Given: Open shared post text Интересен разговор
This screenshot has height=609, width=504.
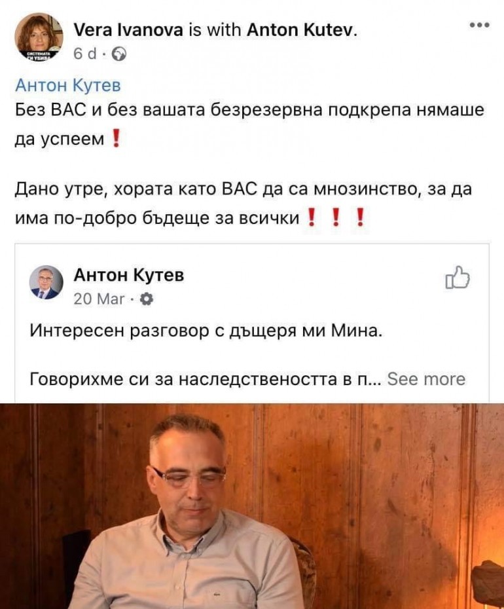Looking at the screenshot, I should (x=206, y=331).
